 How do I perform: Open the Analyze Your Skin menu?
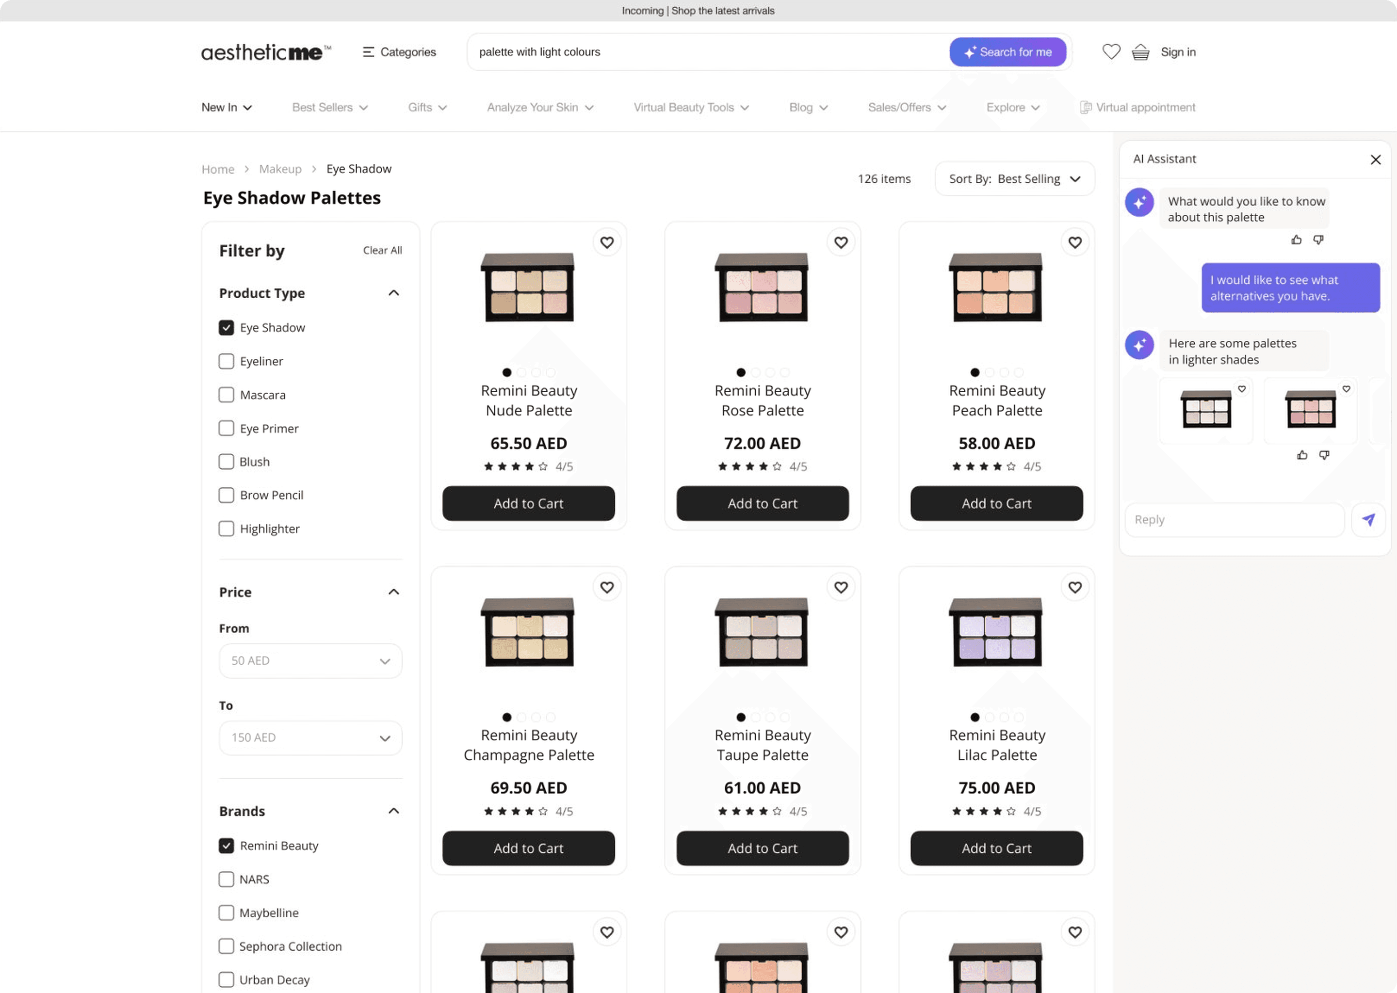point(540,108)
